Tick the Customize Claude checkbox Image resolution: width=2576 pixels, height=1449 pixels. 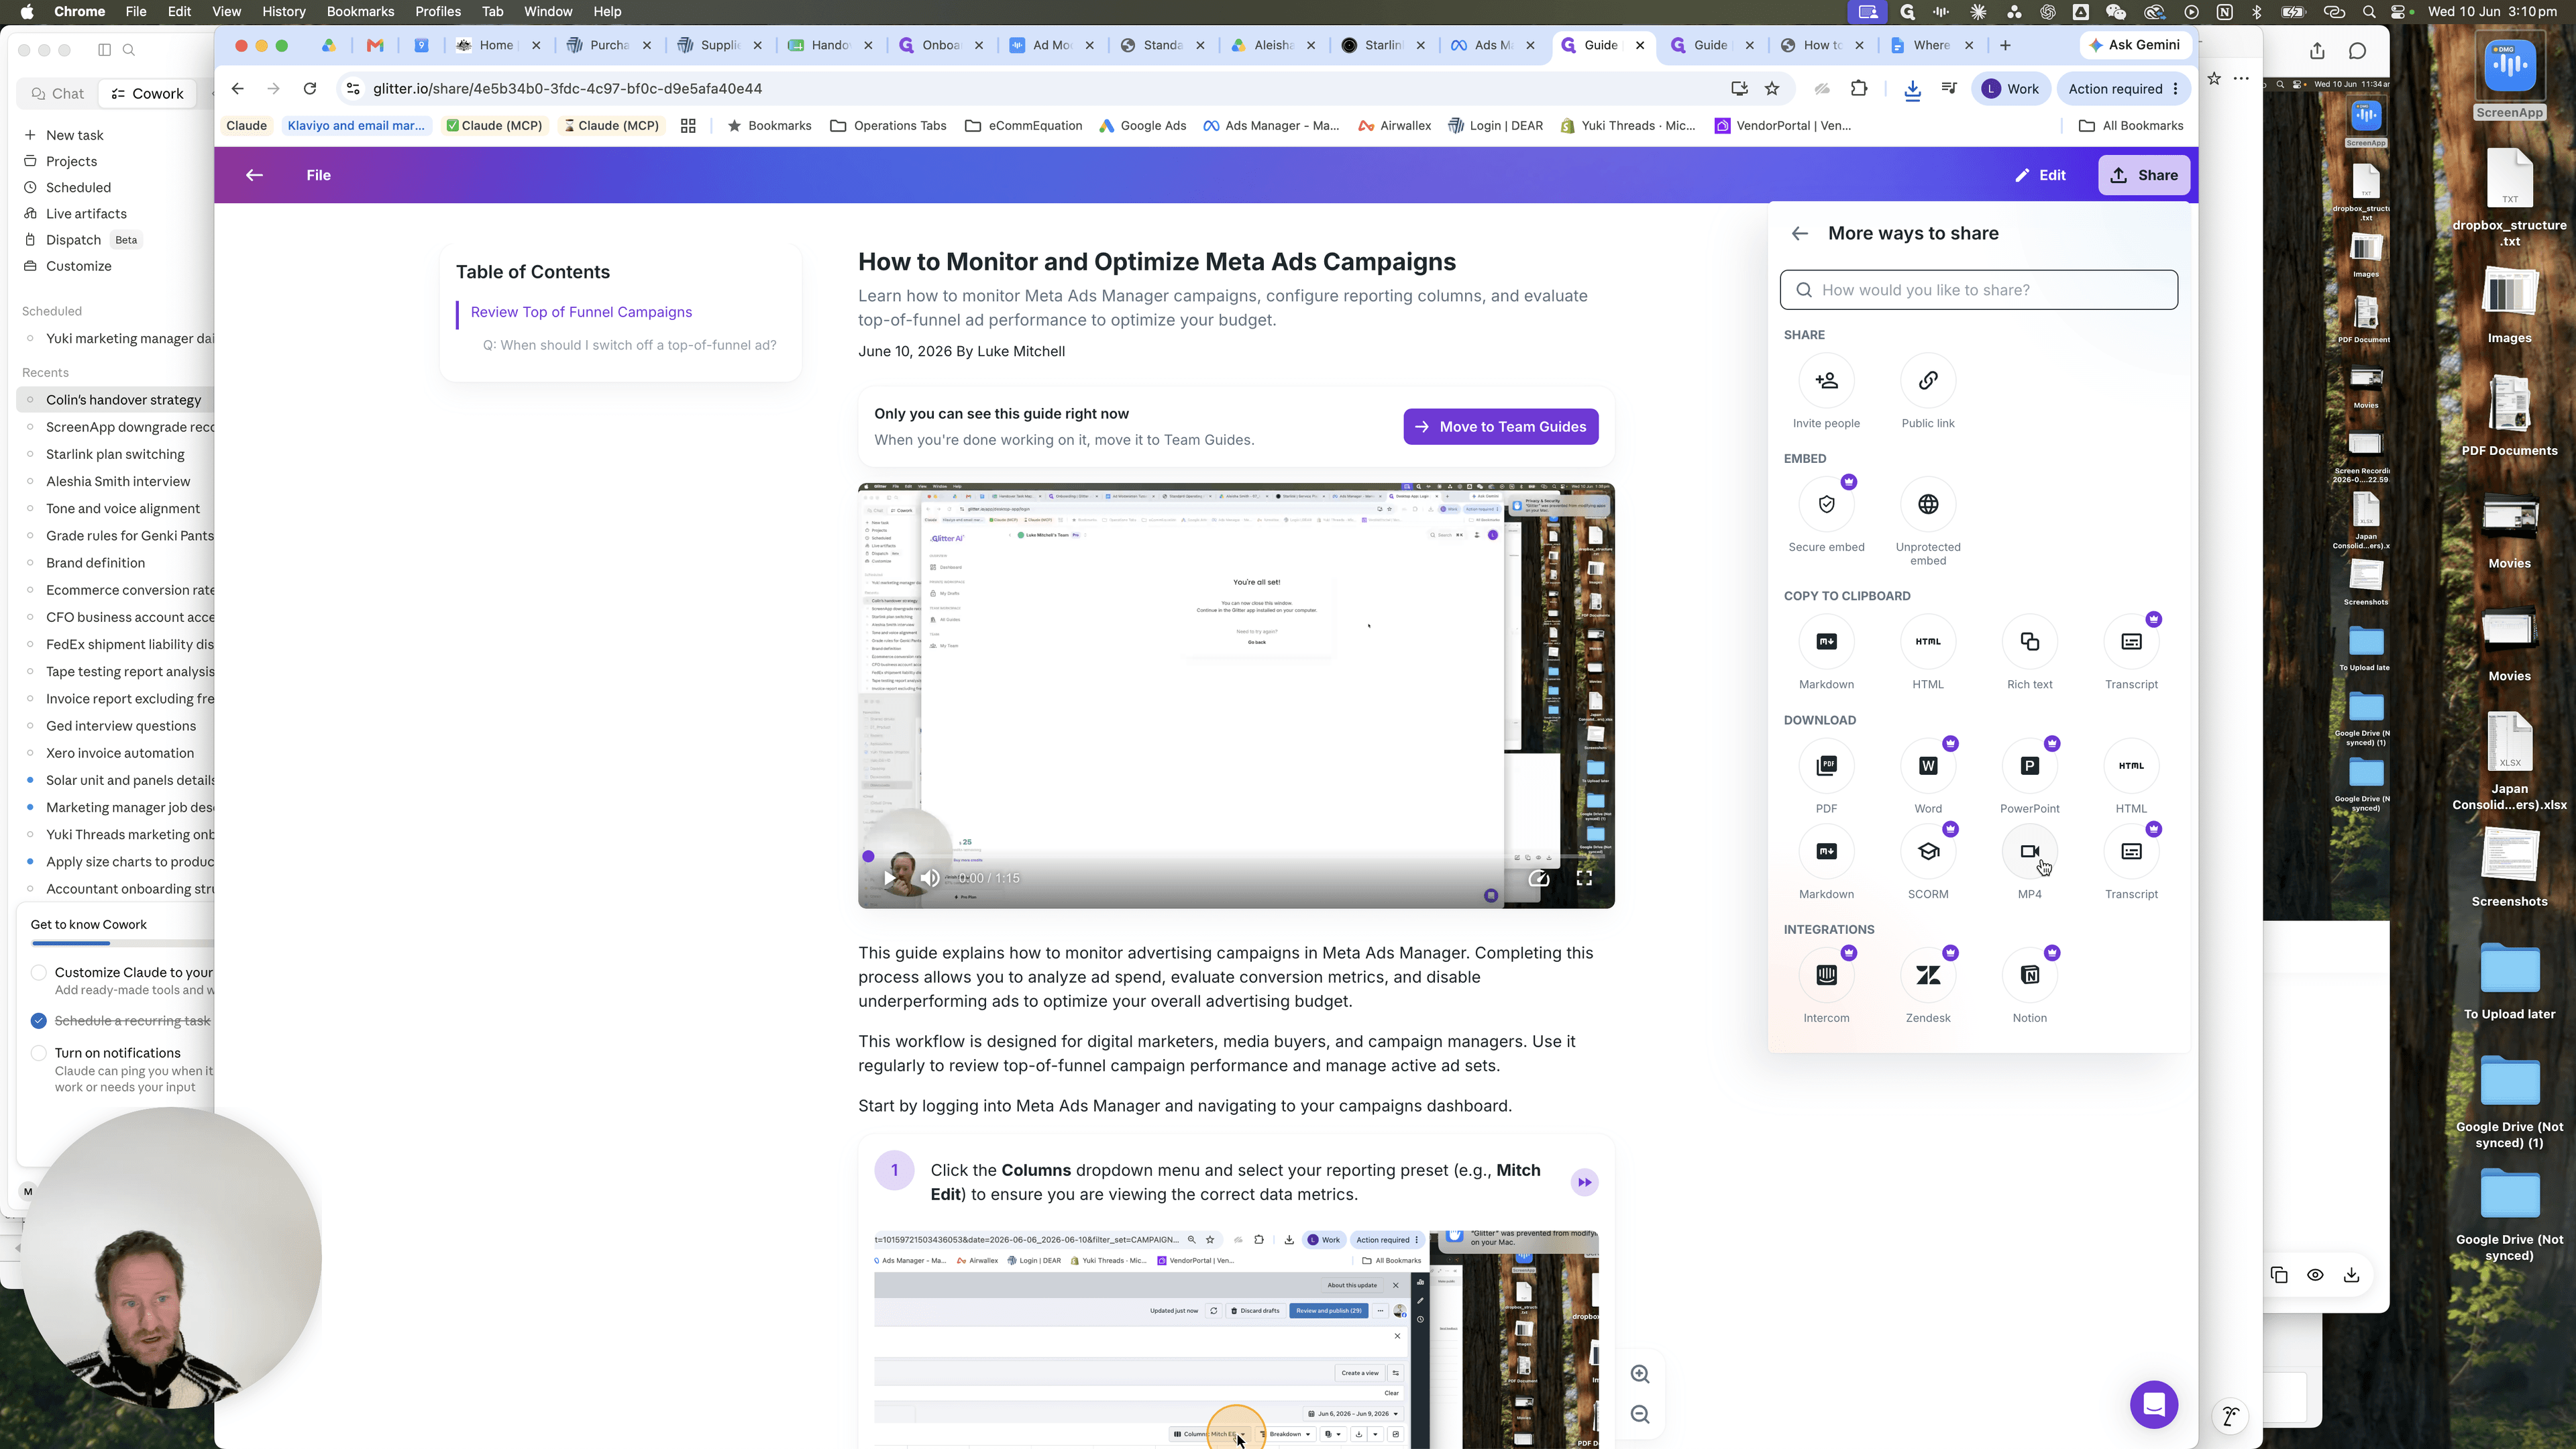pos(39,973)
